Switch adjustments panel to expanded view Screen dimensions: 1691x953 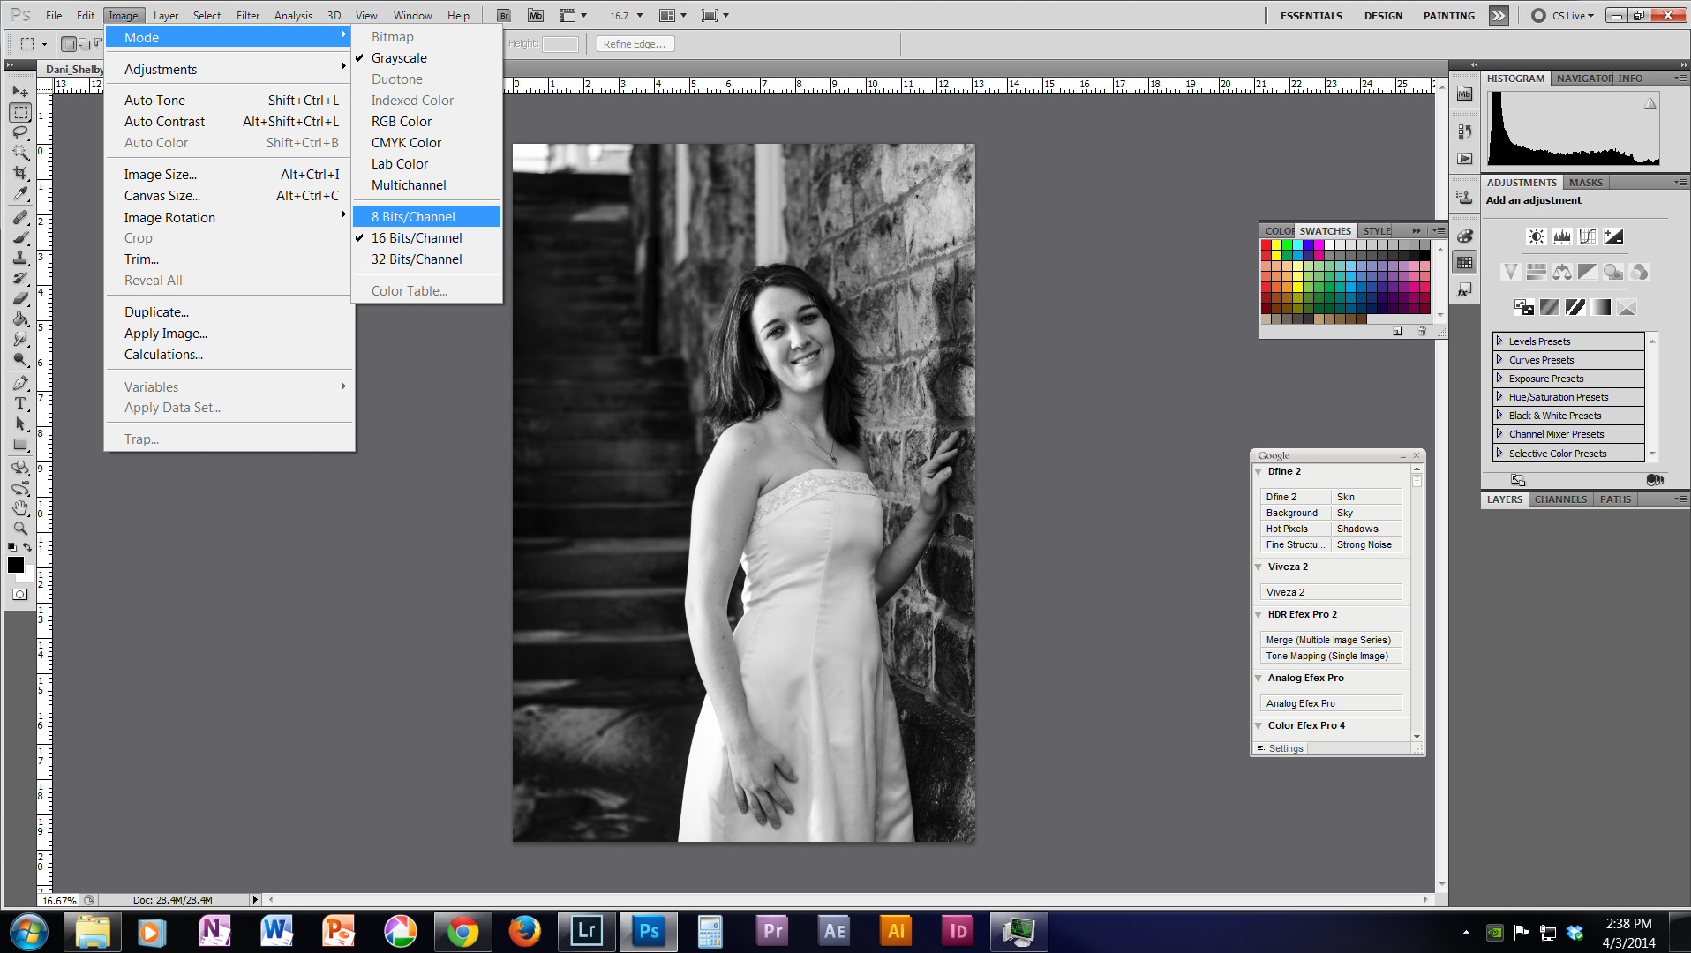(1518, 480)
